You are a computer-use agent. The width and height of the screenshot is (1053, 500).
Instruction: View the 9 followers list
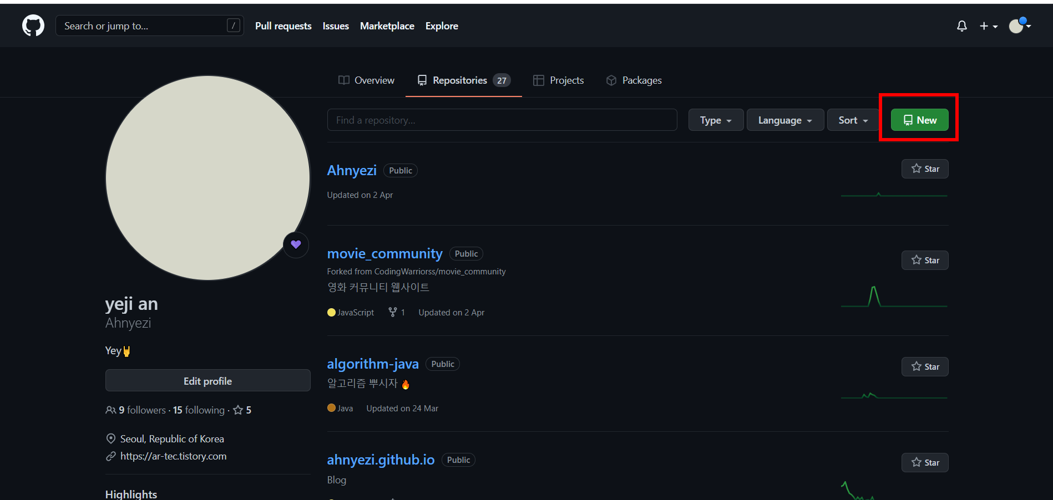[136, 410]
